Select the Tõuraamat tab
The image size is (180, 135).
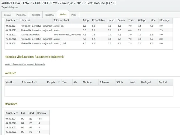(49, 14)
